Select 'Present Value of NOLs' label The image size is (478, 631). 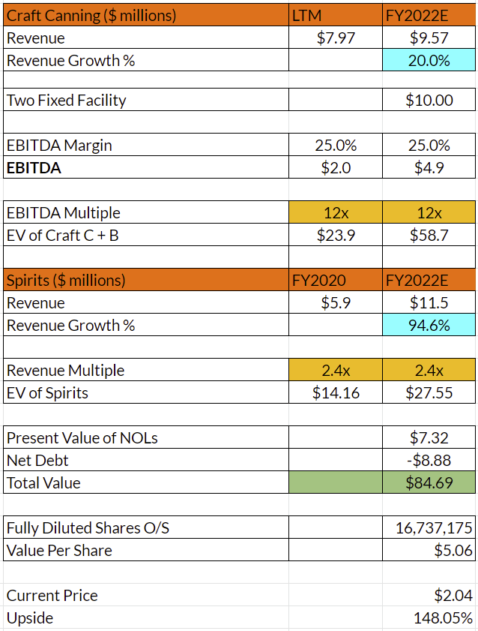point(82,438)
